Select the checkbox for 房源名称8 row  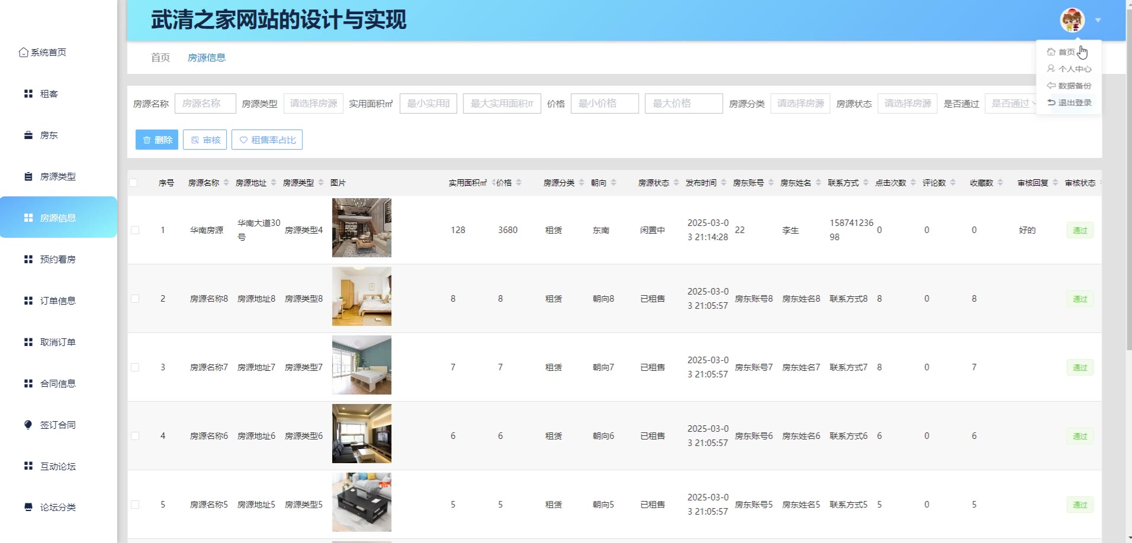click(x=135, y=299)
